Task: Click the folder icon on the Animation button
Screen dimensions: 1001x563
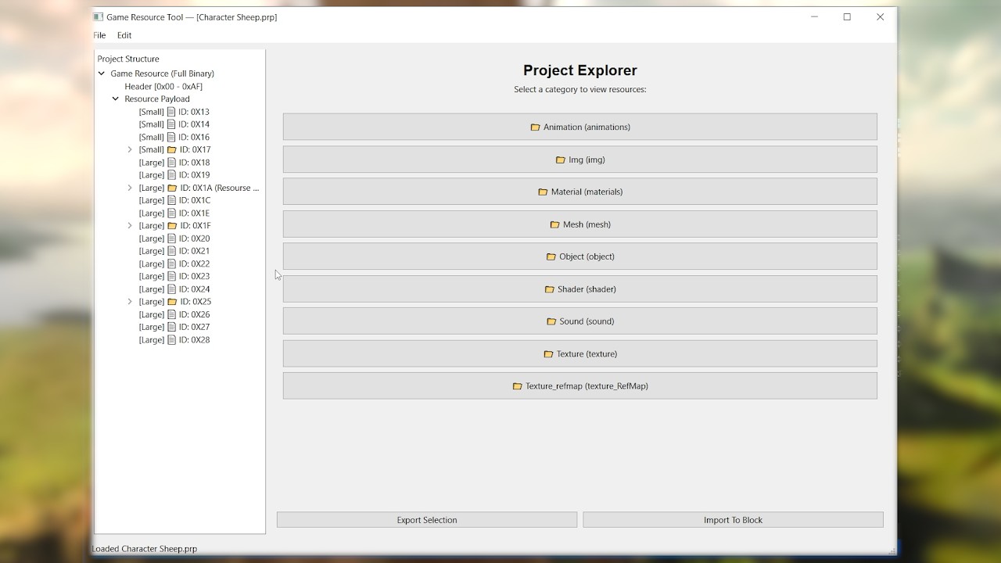Action: click(535, 127)
